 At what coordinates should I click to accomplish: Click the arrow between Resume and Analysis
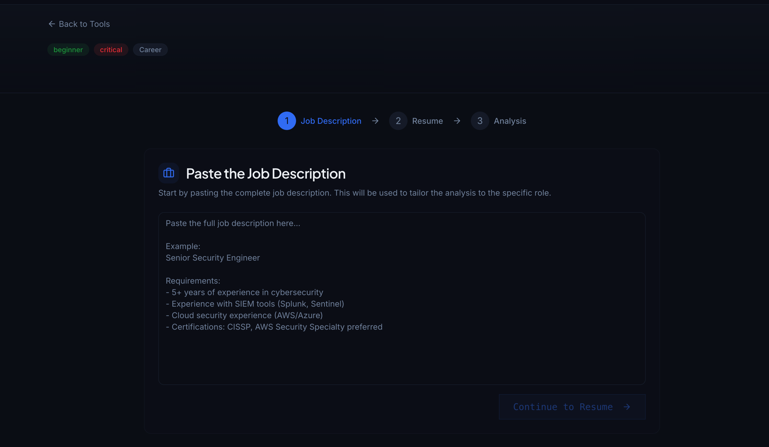tap(457, 121)
